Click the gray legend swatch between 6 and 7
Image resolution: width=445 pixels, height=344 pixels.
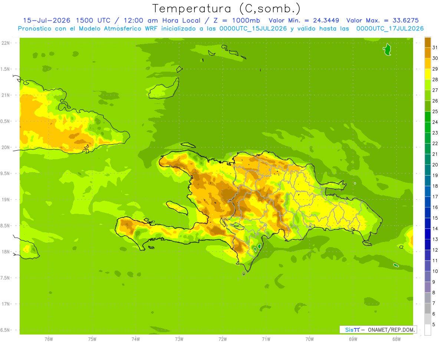coord(428,308)
